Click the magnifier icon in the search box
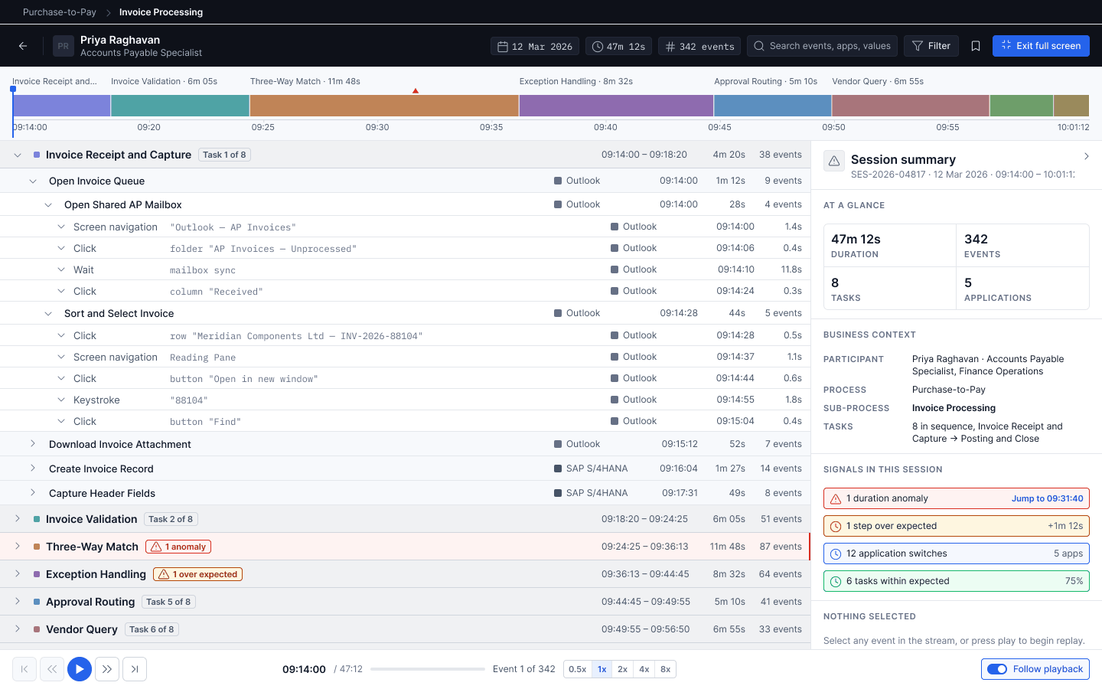 pos(759,46)
